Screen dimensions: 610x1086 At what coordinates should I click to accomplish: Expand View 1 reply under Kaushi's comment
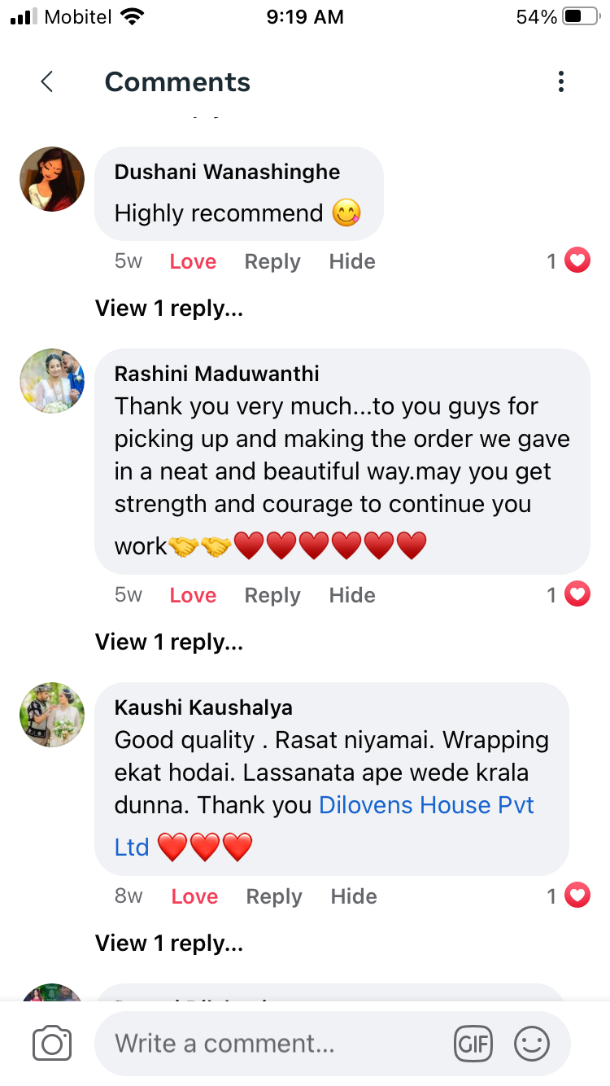click(x=169, y=944)
